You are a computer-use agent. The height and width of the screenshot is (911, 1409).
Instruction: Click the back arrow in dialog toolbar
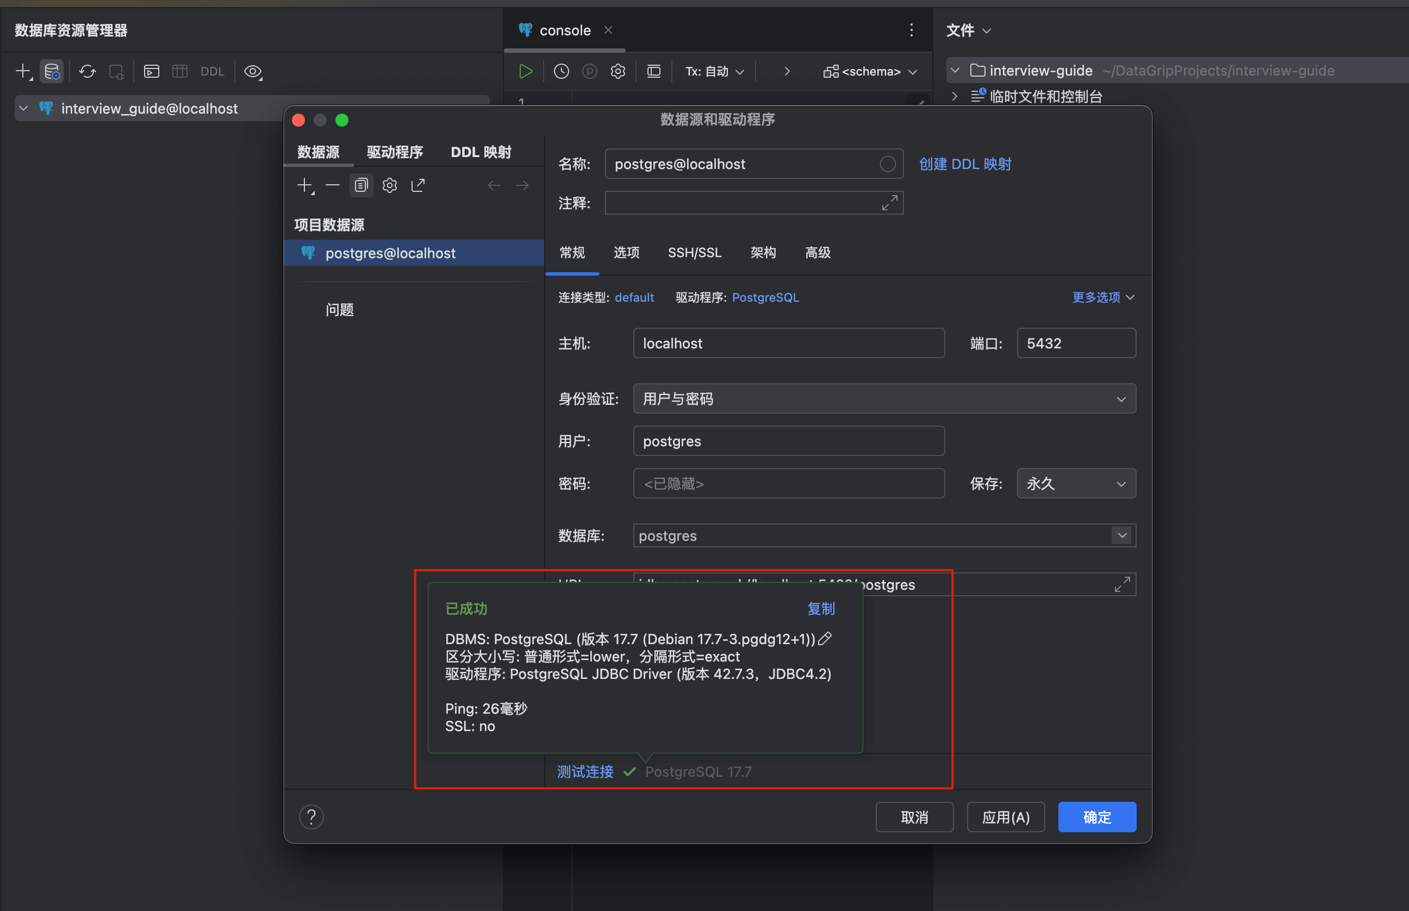[494, 186]
